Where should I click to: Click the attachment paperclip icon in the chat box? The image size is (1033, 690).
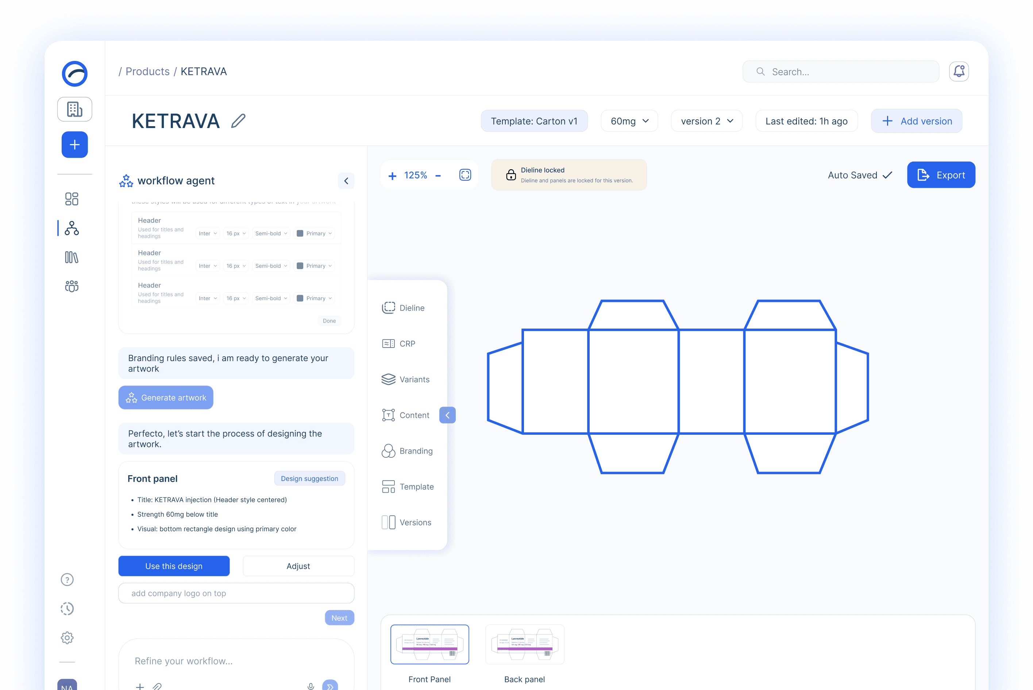coord(157,686)
